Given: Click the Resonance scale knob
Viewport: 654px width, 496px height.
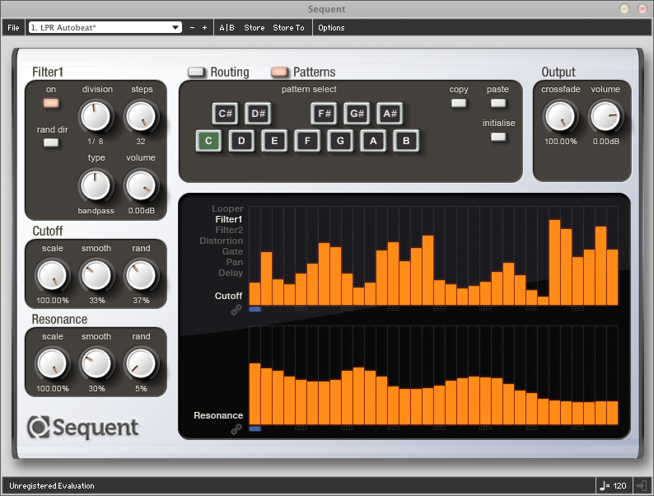Looking at the screenshot, I should pyautogui.click(x=52, y=364).
